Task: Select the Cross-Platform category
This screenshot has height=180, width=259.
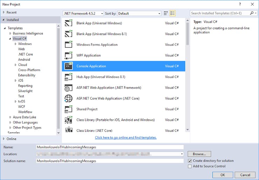Action: [x=29, y=70]
